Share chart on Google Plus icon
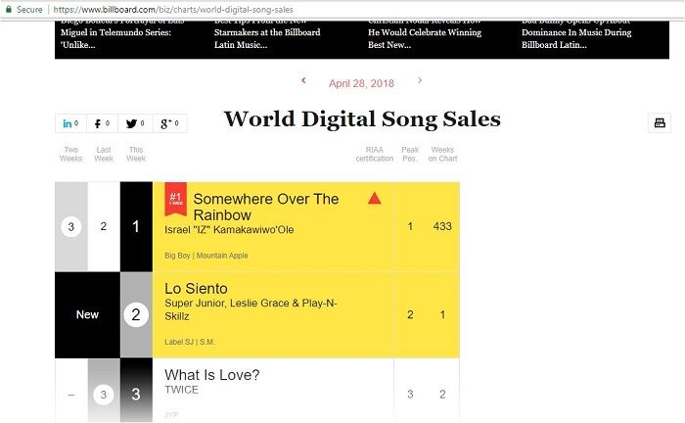 (170, 123)
